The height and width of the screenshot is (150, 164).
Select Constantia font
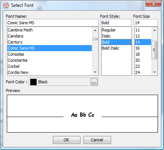pyautogui.click(x=50, y=60)
